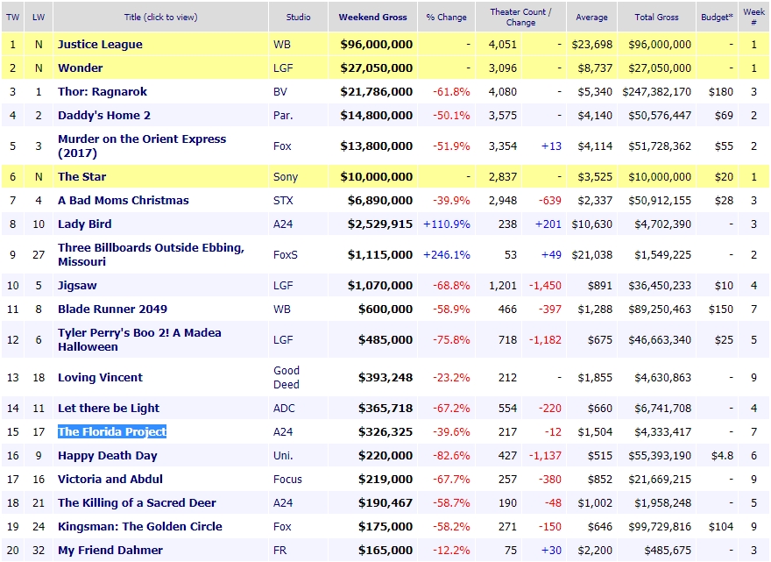
Task: Sort by Weekend Gross column header
Action: click(x=372, y=18)
